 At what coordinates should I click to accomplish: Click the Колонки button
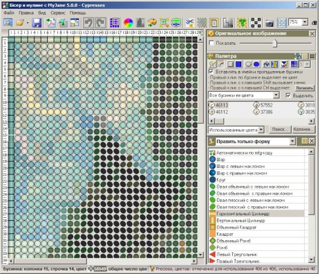303,129
